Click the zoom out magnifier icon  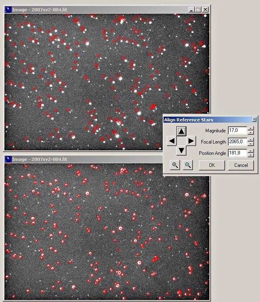[x=187, y=165]
